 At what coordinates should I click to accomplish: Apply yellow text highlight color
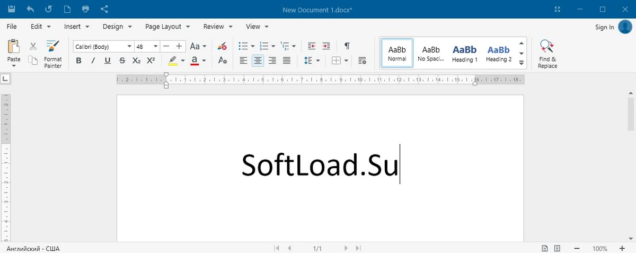[x=173, y=60]
